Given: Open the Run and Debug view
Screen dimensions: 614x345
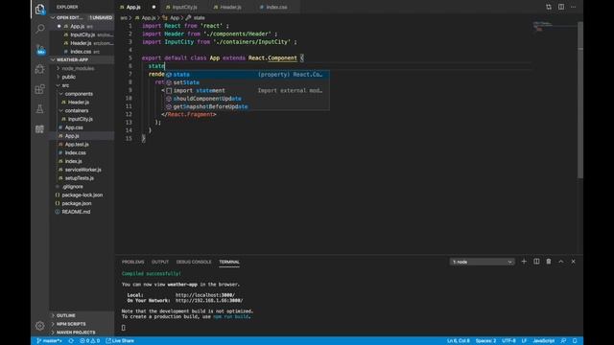Looking at the screenshot, I should 40,69.
